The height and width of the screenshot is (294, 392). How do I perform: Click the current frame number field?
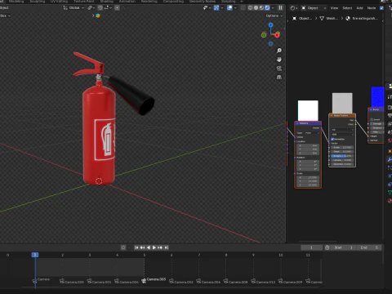point(311,247)
